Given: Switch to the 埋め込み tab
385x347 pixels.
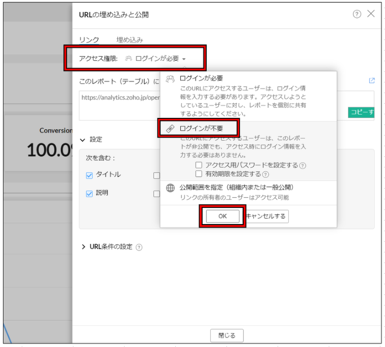Looking at the screenshot, I should point(130,40).
